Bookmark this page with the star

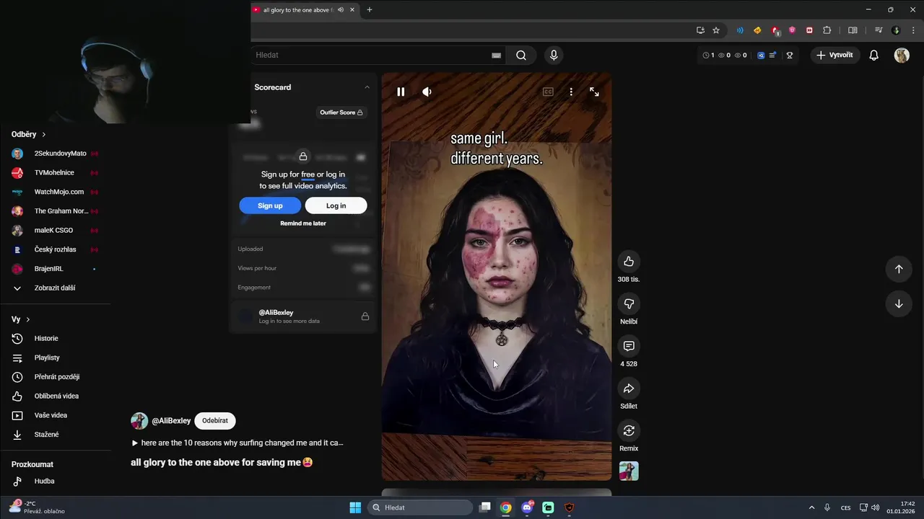coord(716,30)
